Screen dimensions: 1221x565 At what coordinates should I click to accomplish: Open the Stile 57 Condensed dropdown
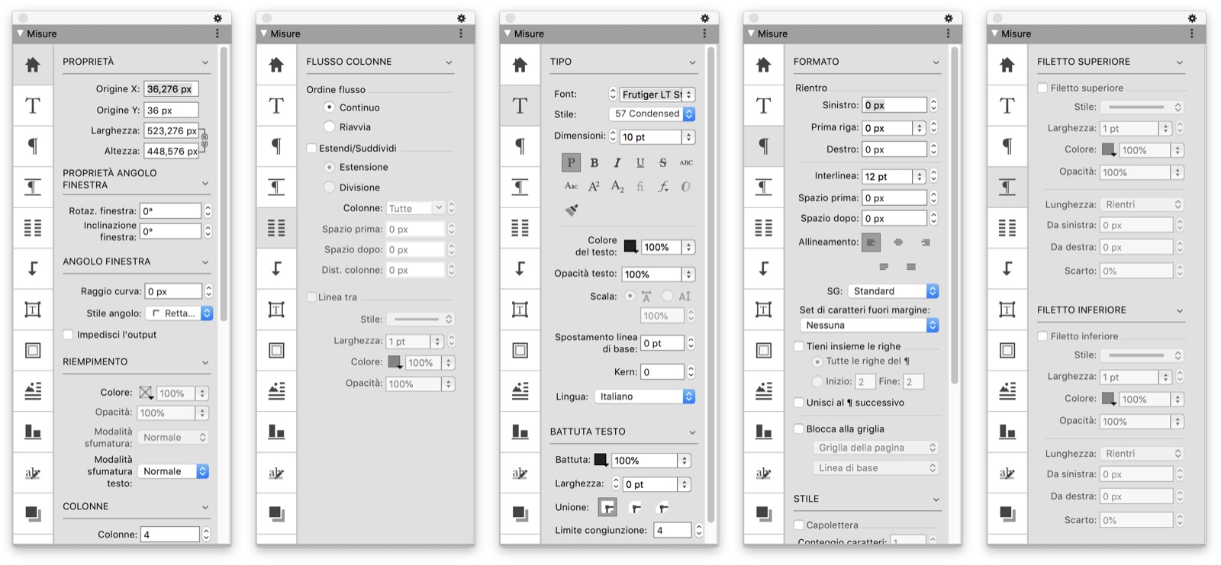tap(652, 114)
